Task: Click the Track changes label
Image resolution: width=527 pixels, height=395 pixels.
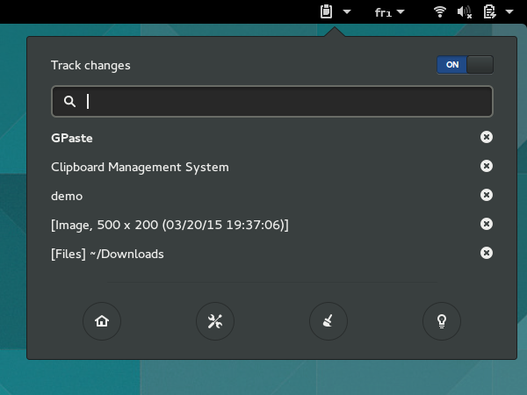Action: (x=90, y=66)
